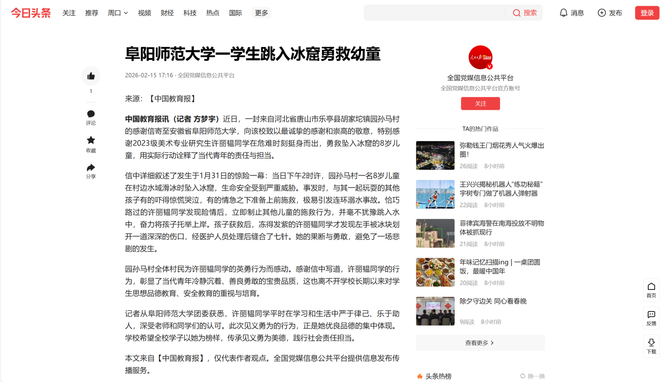666x382 pixels.
Task: Refresh hot list with the 换一换 icon
Action: coord(523,376)
